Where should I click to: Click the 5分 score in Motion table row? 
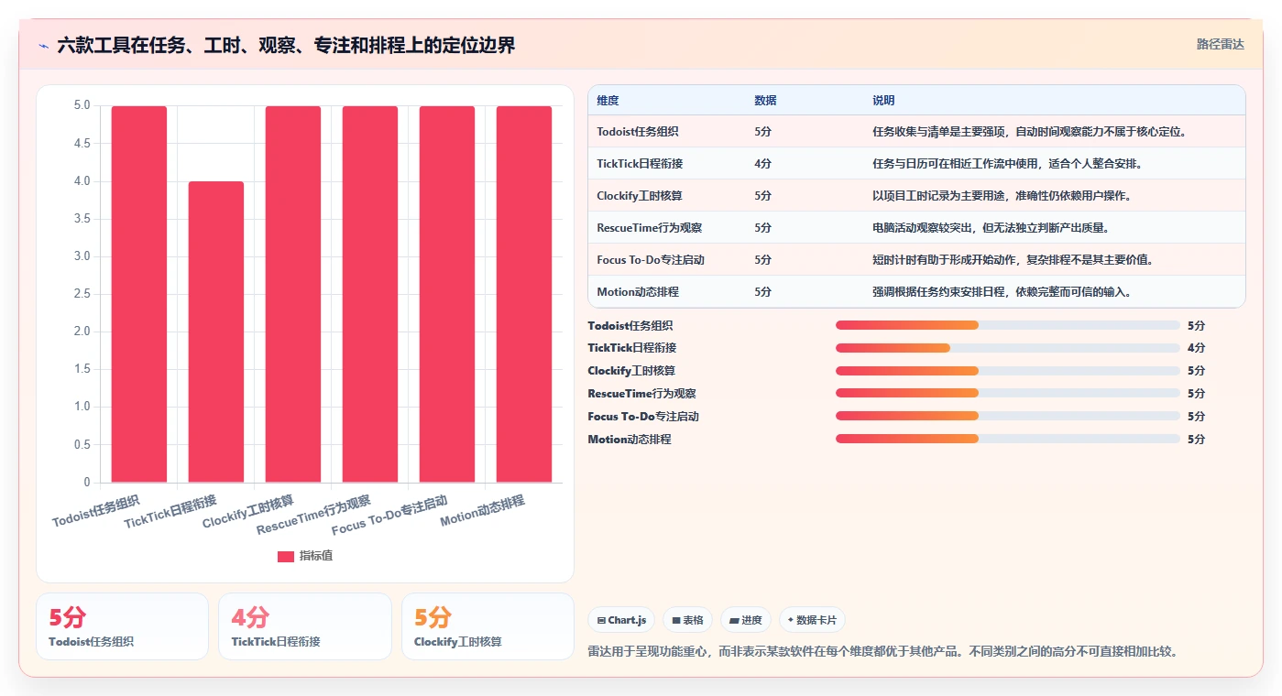tap(762, 292)
